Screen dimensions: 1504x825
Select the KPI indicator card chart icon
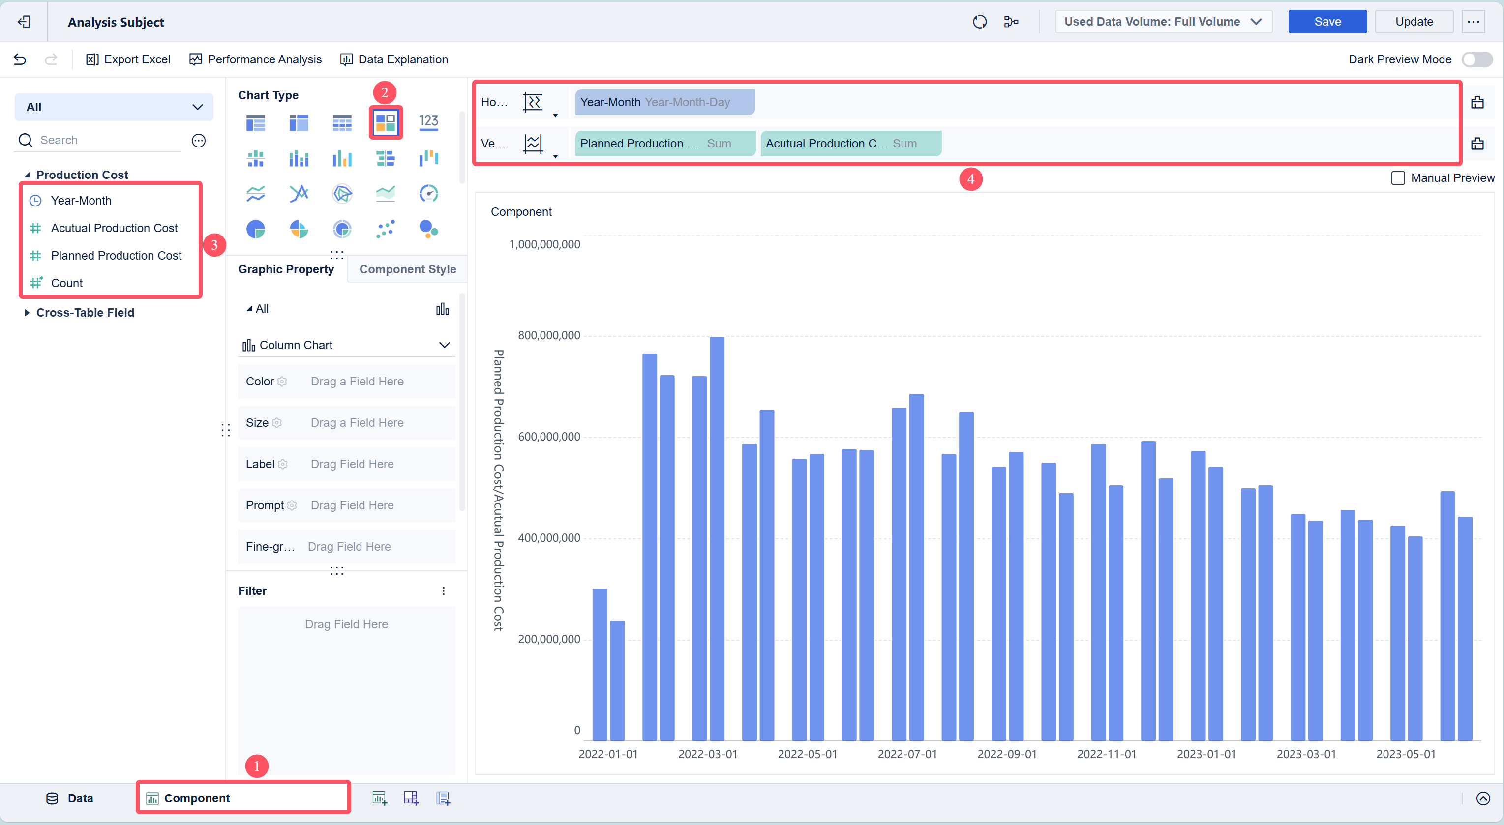[428, 122]
